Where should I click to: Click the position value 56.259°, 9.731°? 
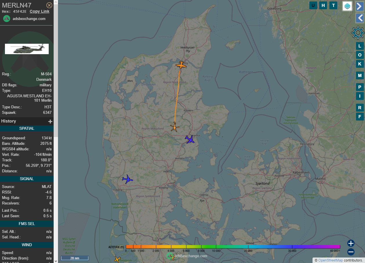pos(39,166)
